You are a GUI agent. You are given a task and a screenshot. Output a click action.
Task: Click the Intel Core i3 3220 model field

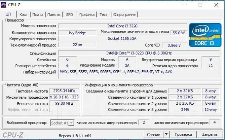(x=122, y=26)
